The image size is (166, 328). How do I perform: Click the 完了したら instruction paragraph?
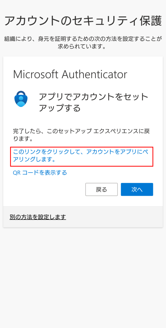tap(81, 135)
